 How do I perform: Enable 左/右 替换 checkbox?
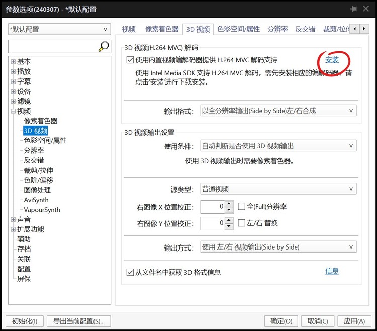(x=241, y=223)
